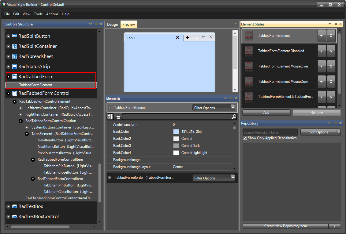Viewport: 346px width, 234px height.
Task: Close Tab 1 in the preview
Action: pos(178,37)
